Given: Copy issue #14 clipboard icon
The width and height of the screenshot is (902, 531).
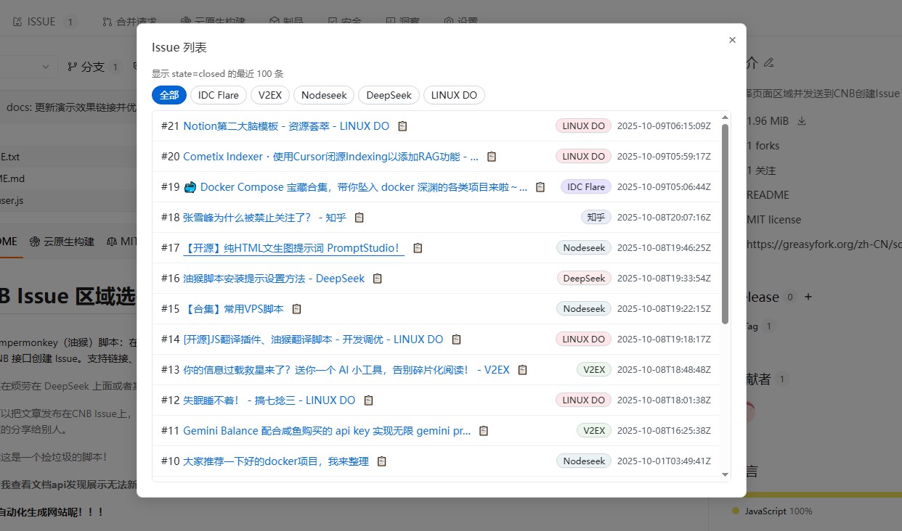Looking at the screenshot, I should click(456, 339).
